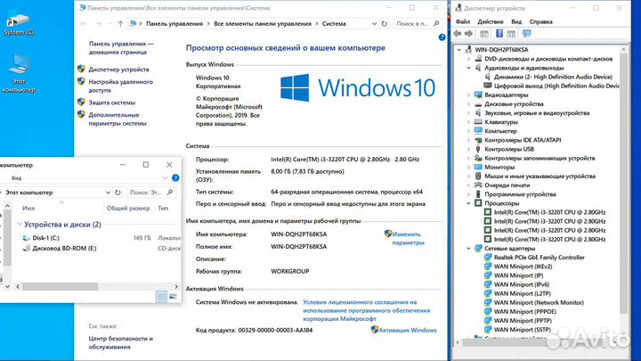Screen dimensions: 641x361
Task: Click 'Активация Windows' link
Action: pos(407,330)
